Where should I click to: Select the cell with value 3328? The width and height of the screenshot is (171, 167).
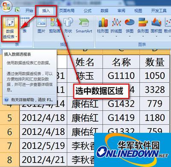tap(155, 90)
